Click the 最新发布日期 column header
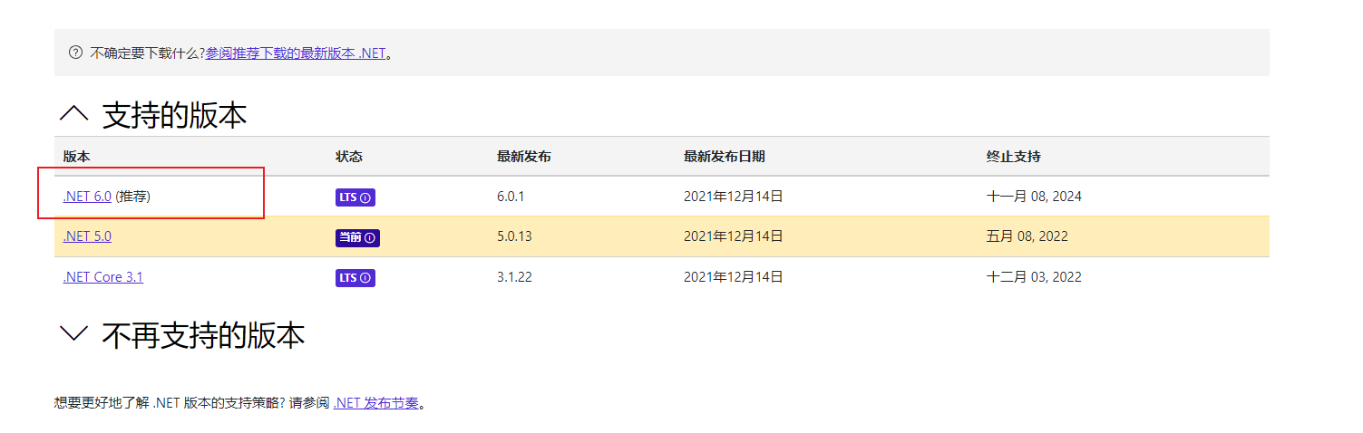1363x433 pixels. [x=725, y=157]
